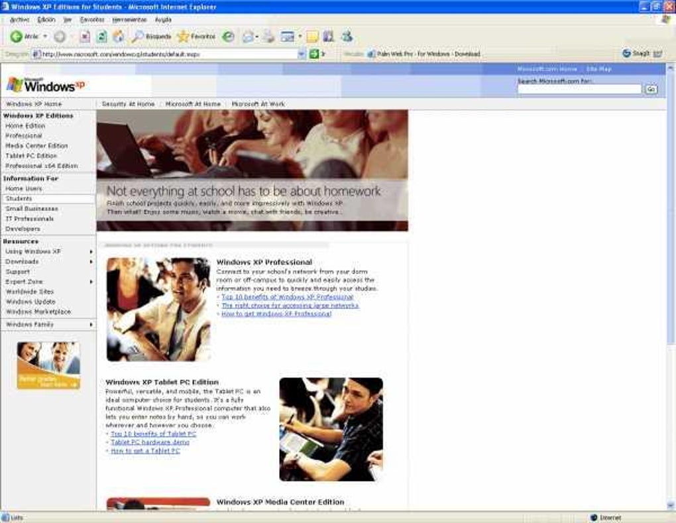
Task: Open Windows Marketplace in sidebar
Action: tap(38, 312)
